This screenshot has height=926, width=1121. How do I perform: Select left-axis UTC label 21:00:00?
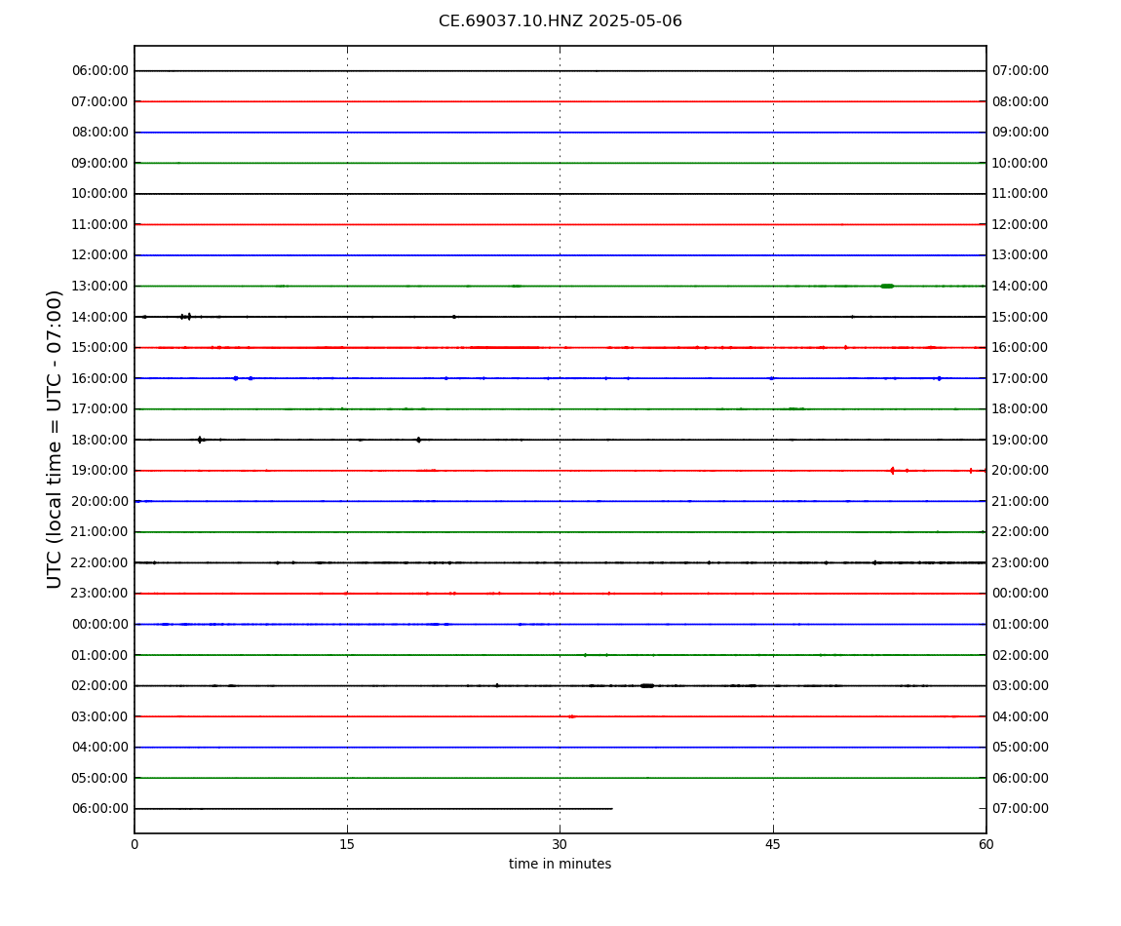pos(100,532)
